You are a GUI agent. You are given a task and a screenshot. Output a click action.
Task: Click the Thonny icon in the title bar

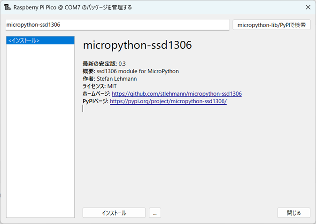pos(7,8)
